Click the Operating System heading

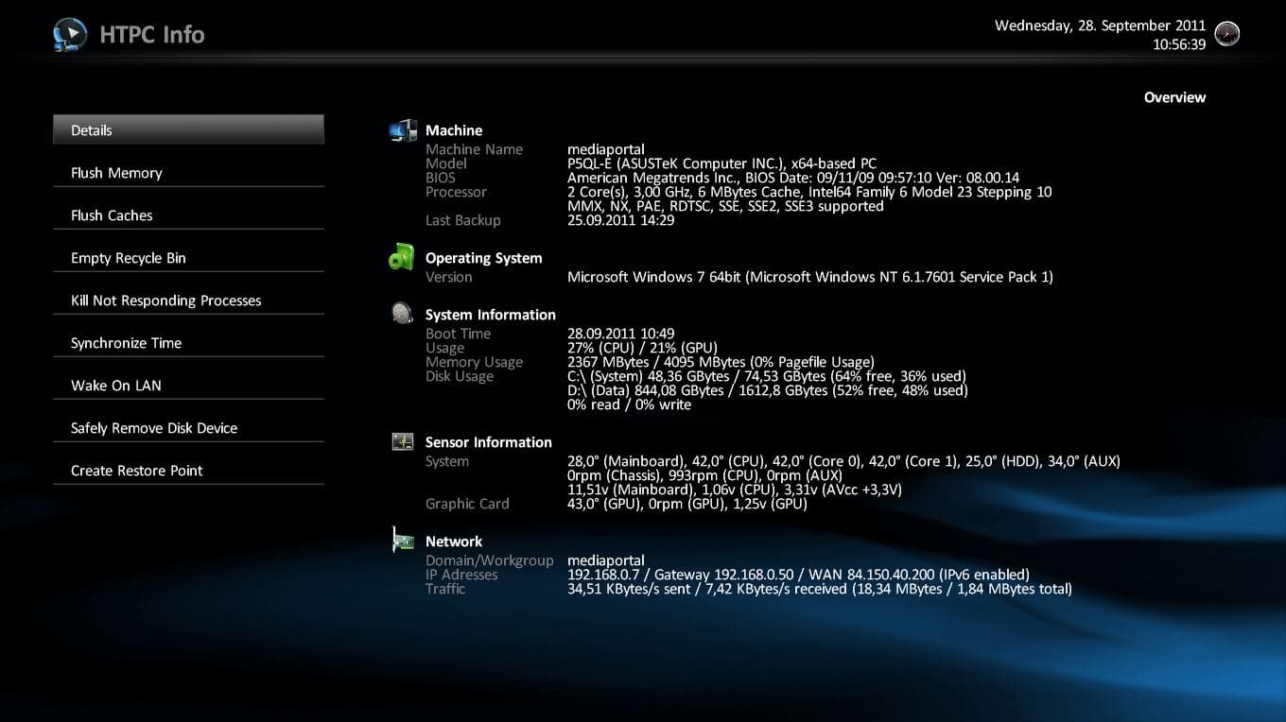coord(483,258)
